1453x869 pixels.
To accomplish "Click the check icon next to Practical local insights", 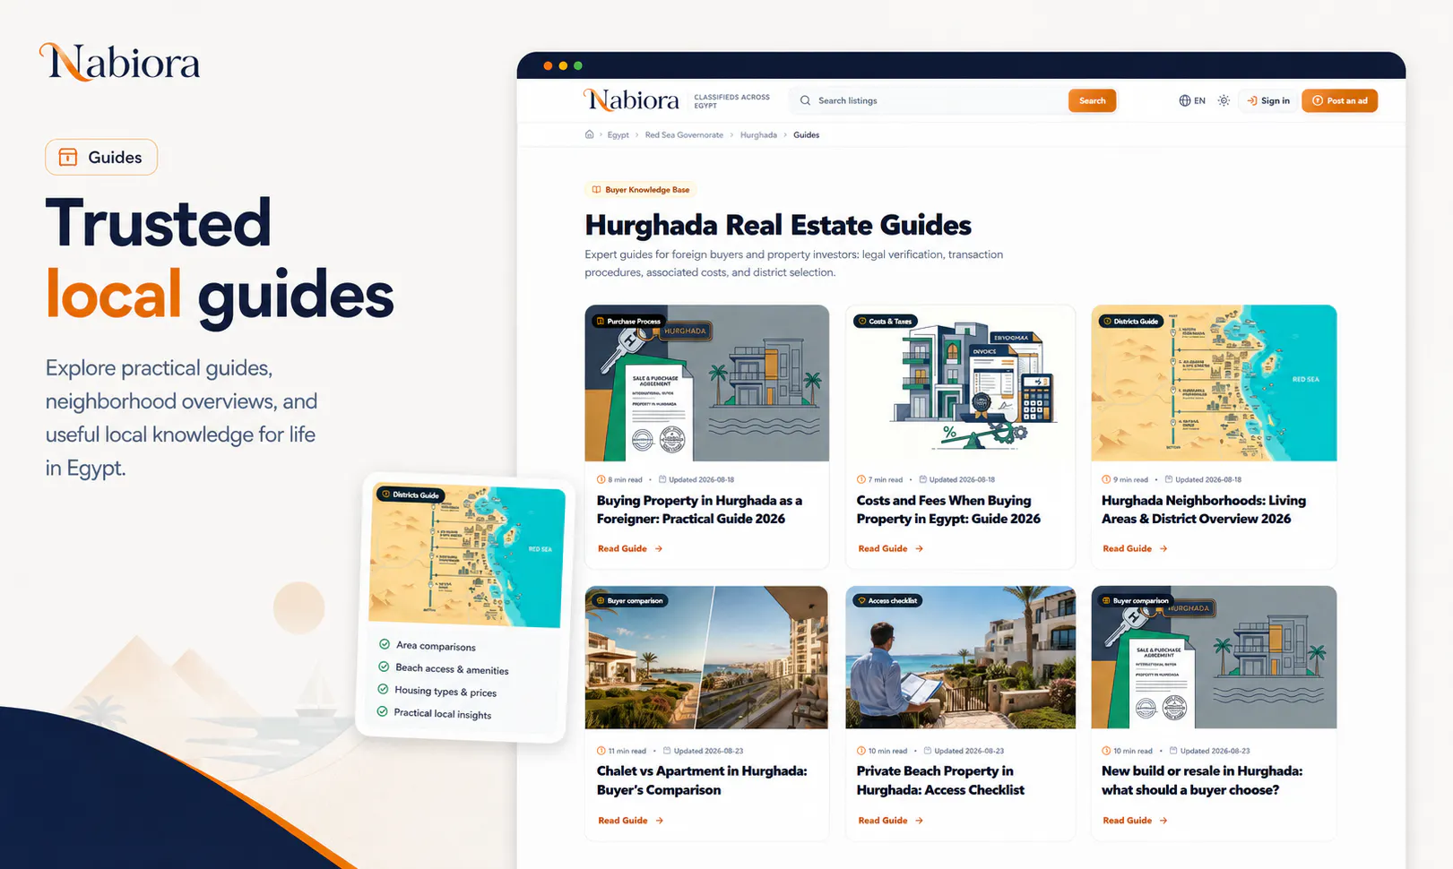I will coord(383,711).
